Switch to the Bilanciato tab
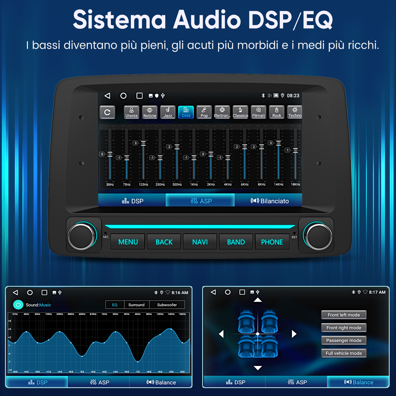 (x=268, y=201)
